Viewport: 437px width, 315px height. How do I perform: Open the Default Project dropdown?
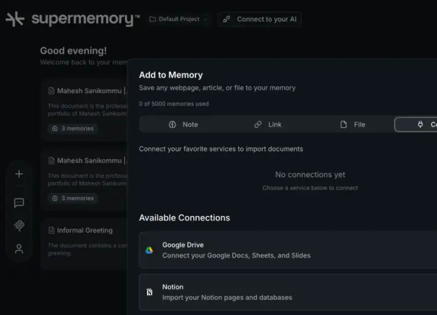178,19
